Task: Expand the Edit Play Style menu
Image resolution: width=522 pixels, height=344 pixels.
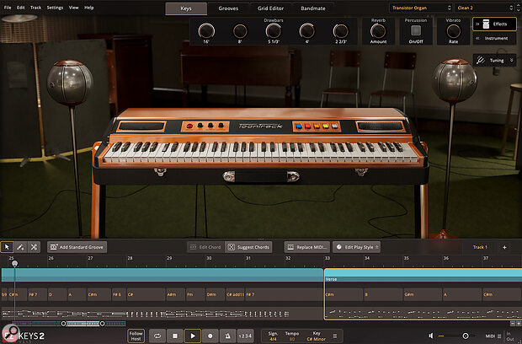Action: (x=356, y=247)
